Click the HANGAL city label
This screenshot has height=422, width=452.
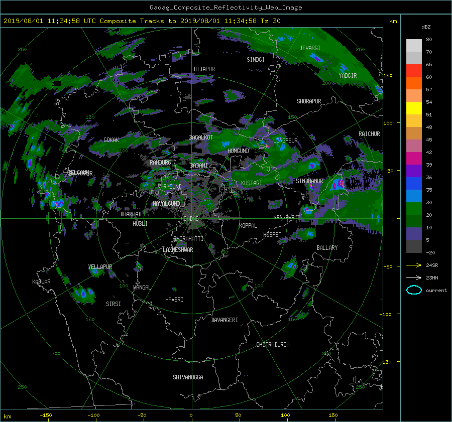pyautogui.click(x=142, y=288)
